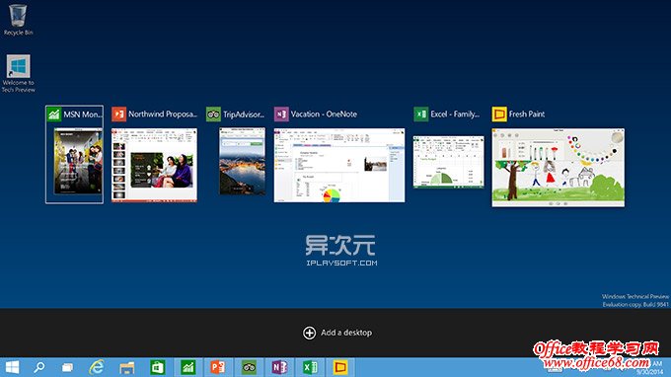This screenshot has height=377, width=671.
Task: Switch to Northwind Proposal PowerPoint thumbnail
Action: pyautogui.click(x=154, y=165)
